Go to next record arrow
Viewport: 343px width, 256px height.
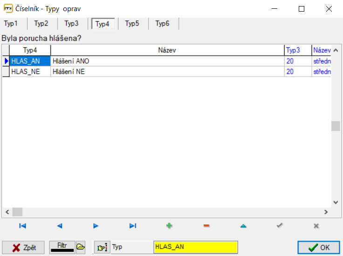(x=96, y=226)
